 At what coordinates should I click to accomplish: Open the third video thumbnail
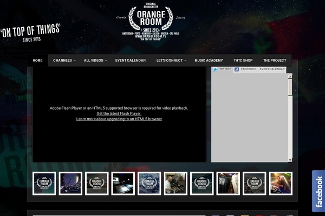(97, 184)
